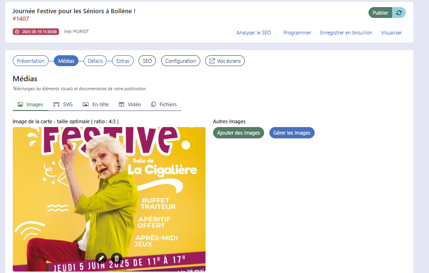
Task: Click Enregistrer en brouillon link
Action: [346, 33]
